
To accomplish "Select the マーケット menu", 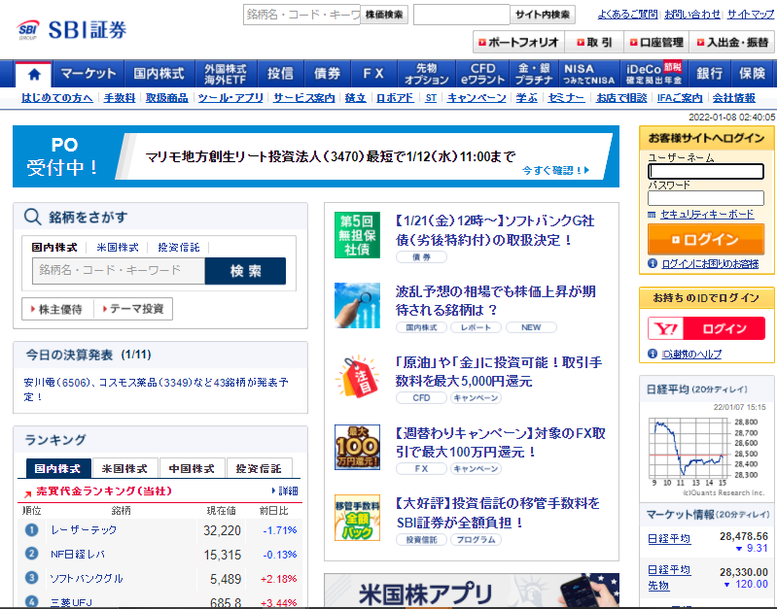I will (88, 74).
